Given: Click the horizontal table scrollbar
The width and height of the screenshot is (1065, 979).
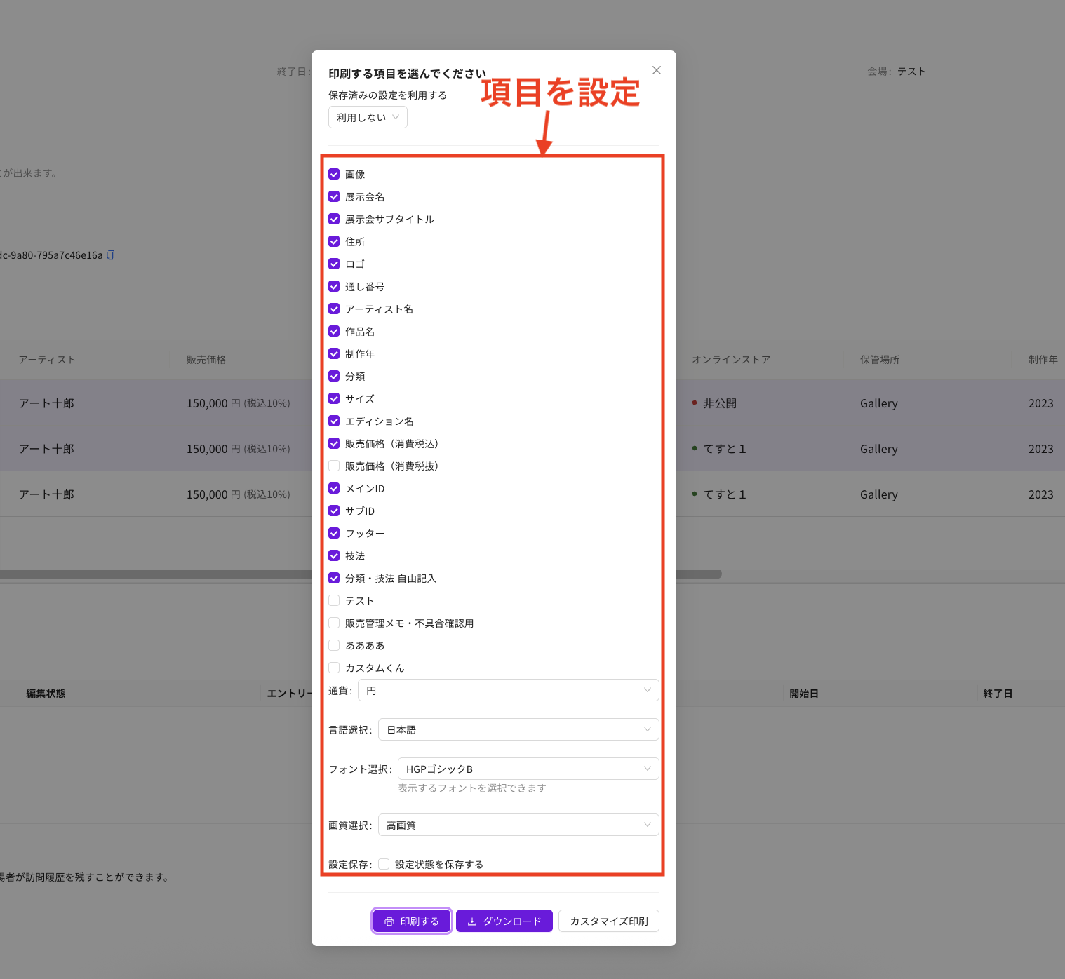Looking at the screenshot, I should tap(698, 574).
